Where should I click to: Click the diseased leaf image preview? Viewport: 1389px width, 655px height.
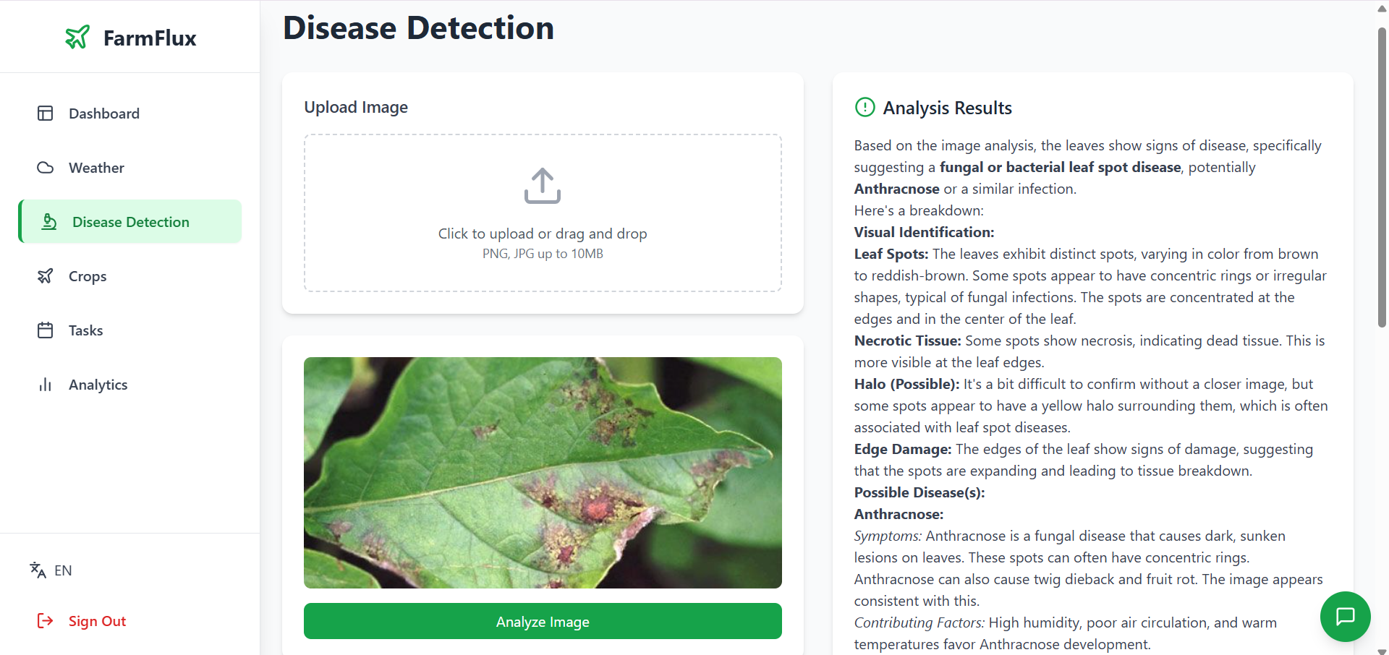543,472
